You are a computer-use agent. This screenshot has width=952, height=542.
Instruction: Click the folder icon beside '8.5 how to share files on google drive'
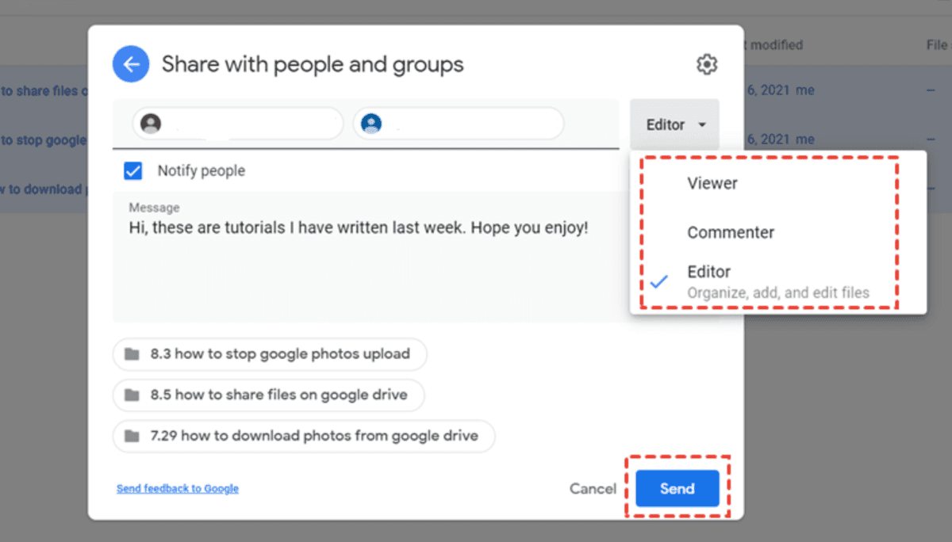[133, 395]
